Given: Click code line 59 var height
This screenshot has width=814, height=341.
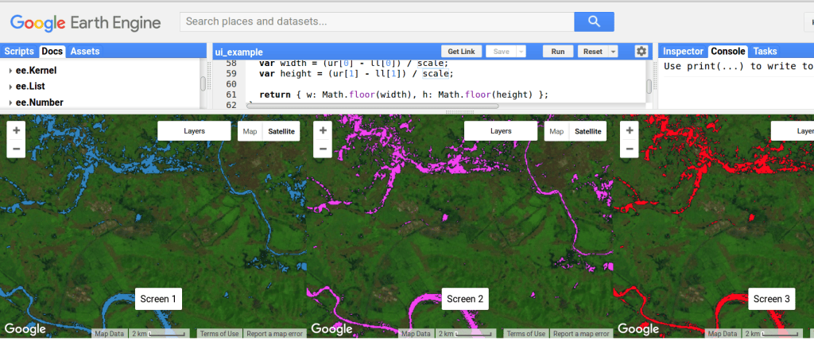Looking at the screenshot, I should (355, 74).
